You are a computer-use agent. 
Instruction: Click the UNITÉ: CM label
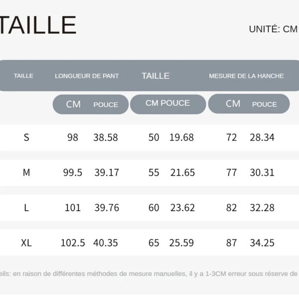[273, 29]
